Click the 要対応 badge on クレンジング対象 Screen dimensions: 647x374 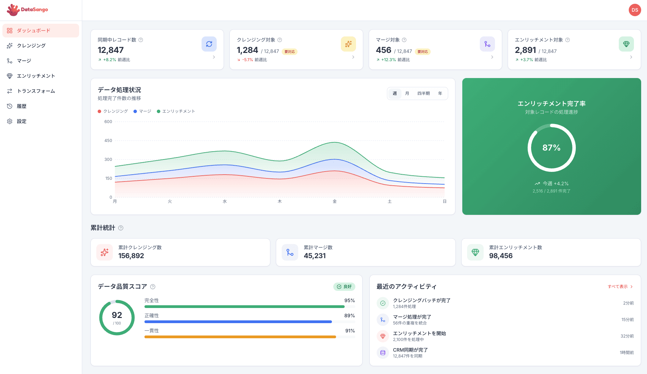click(289, 51)
